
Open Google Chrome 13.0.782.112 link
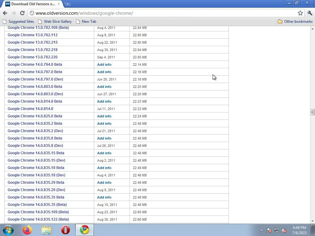click(33, 35)
